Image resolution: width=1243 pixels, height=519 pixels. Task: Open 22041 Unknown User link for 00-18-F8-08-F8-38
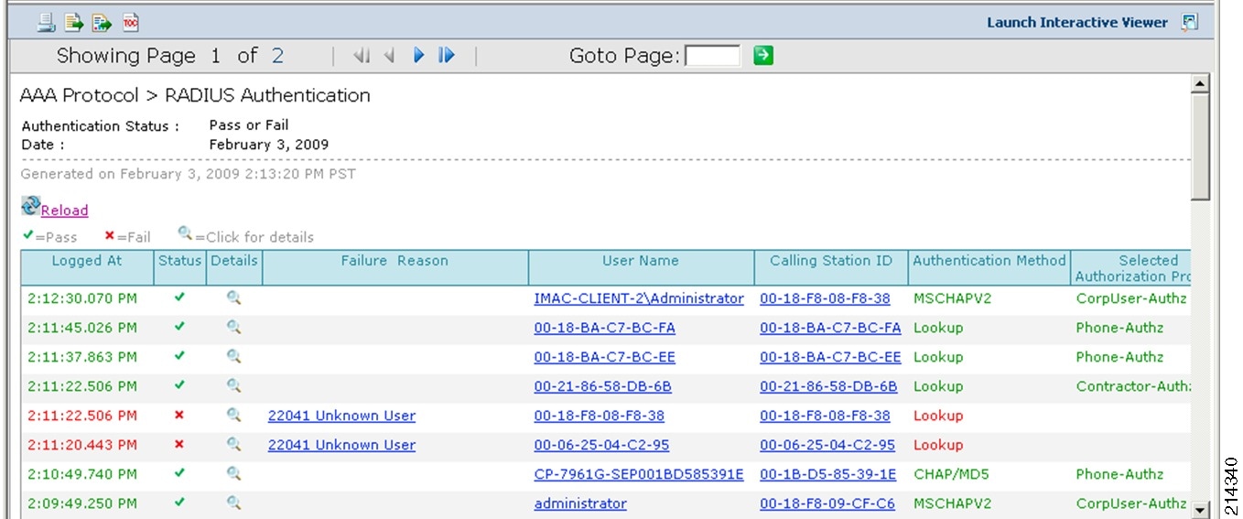[x=341, y=416]
